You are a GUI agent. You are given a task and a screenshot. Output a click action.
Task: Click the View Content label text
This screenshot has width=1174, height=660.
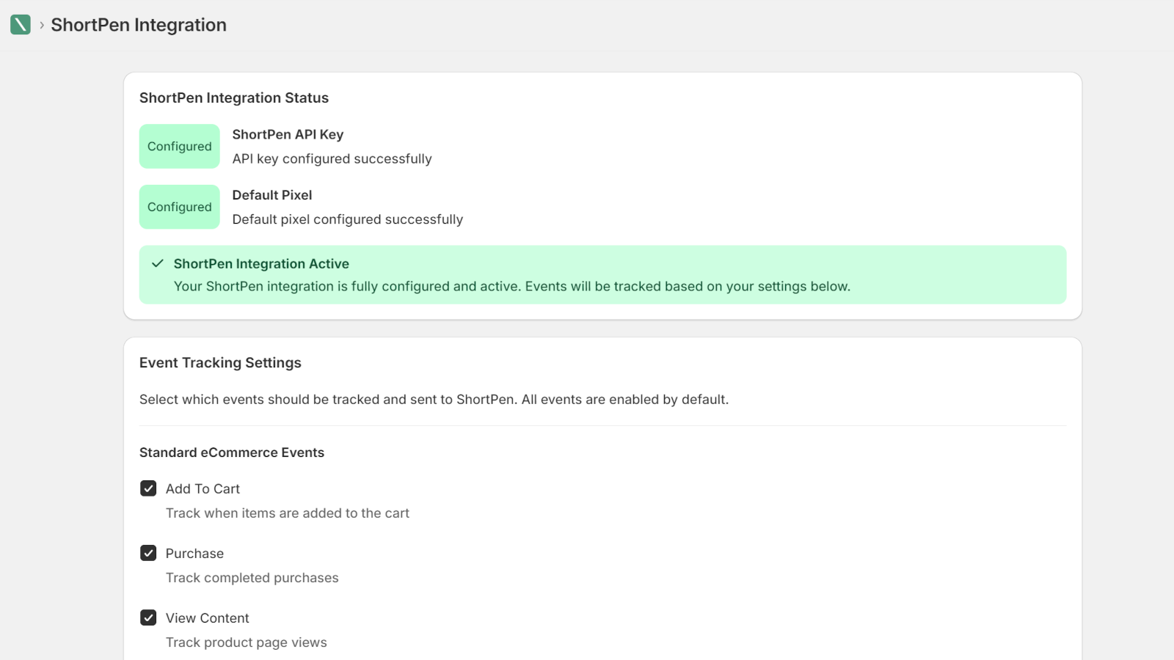tap(208, 618)
